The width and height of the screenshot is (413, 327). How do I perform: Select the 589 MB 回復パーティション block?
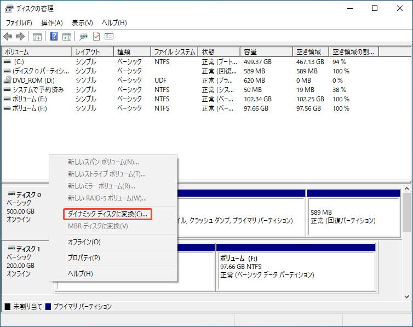(x=353, y=213)
